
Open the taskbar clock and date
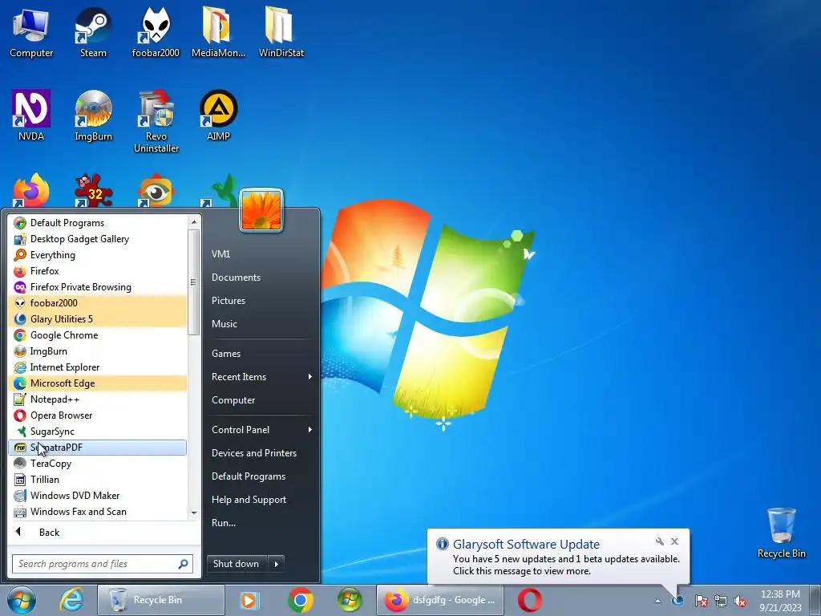[x=780, y=601]
